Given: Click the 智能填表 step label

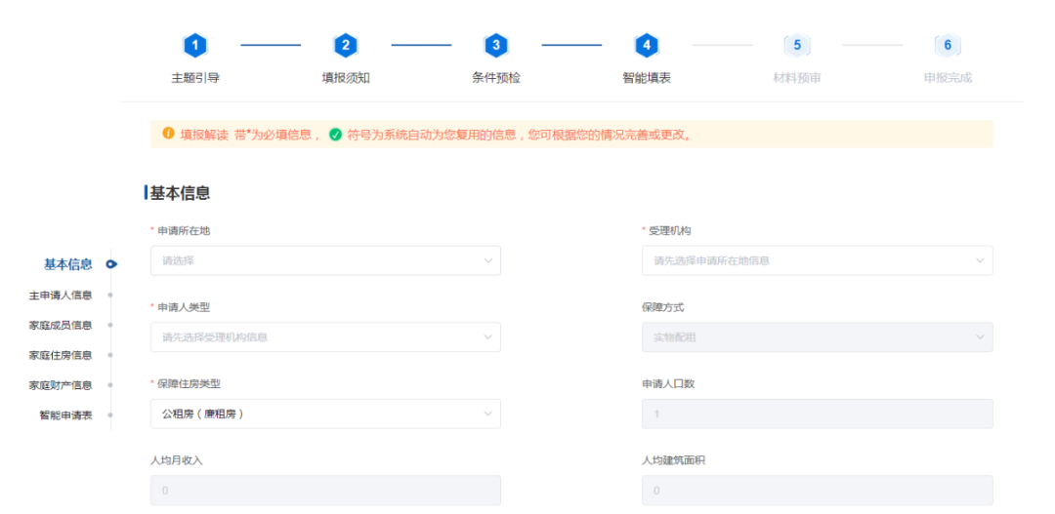Looking at the screenshot, I should point(647,78).
